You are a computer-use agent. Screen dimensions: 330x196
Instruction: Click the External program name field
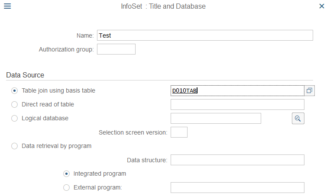tap(237, 187)
